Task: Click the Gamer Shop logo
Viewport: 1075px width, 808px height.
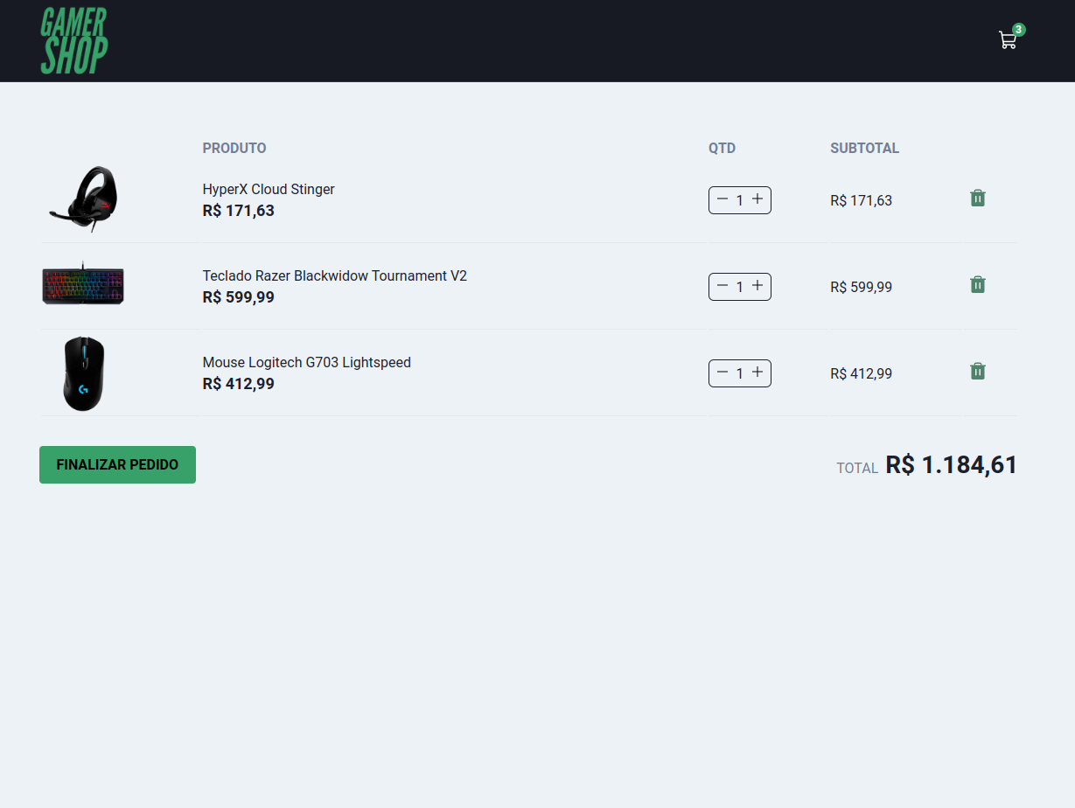Action: point(74,41)
